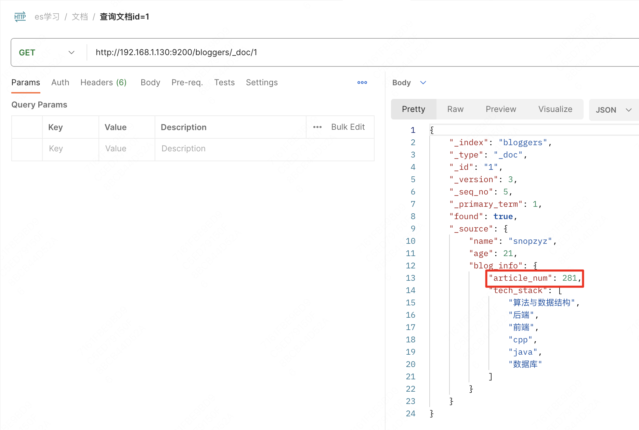Click the "_primary_term": 1 line
Image resolution: width=639 pixels, height=430 pixels.
pyautogui.click(x=495, y=204)
